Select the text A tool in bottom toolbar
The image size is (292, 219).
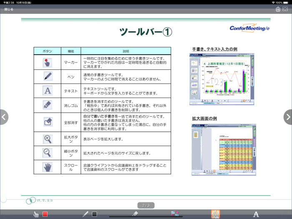256,214
